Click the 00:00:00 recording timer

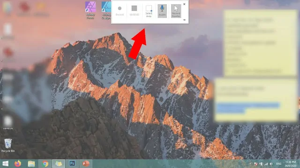click(x=135, y=14)
